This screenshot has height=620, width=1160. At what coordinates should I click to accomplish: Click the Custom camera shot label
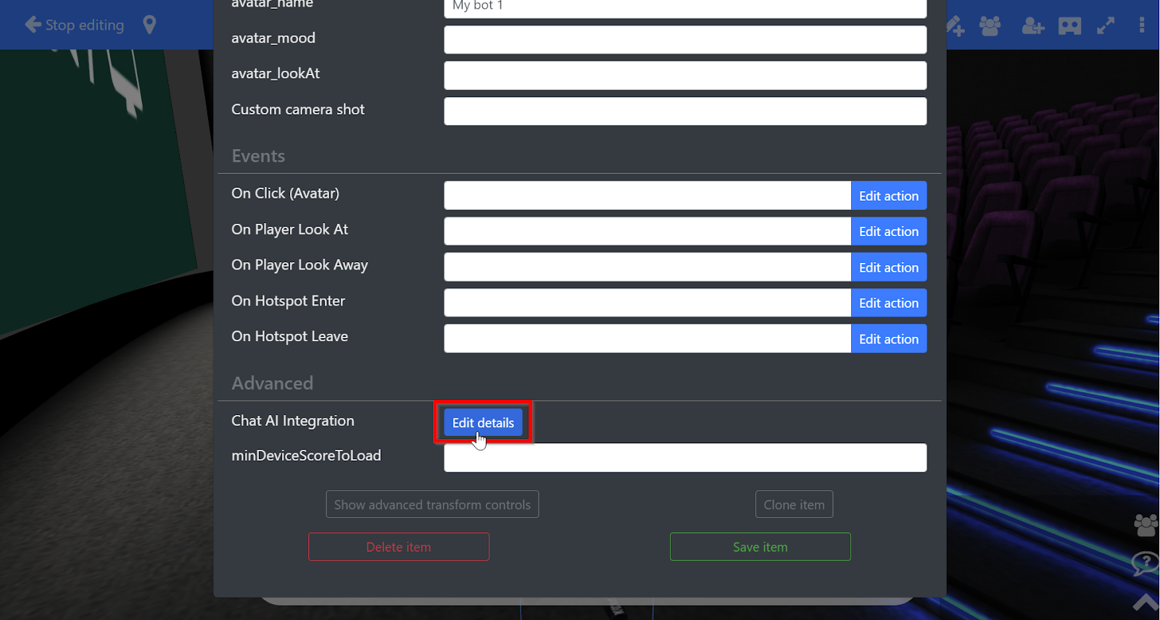298,109
